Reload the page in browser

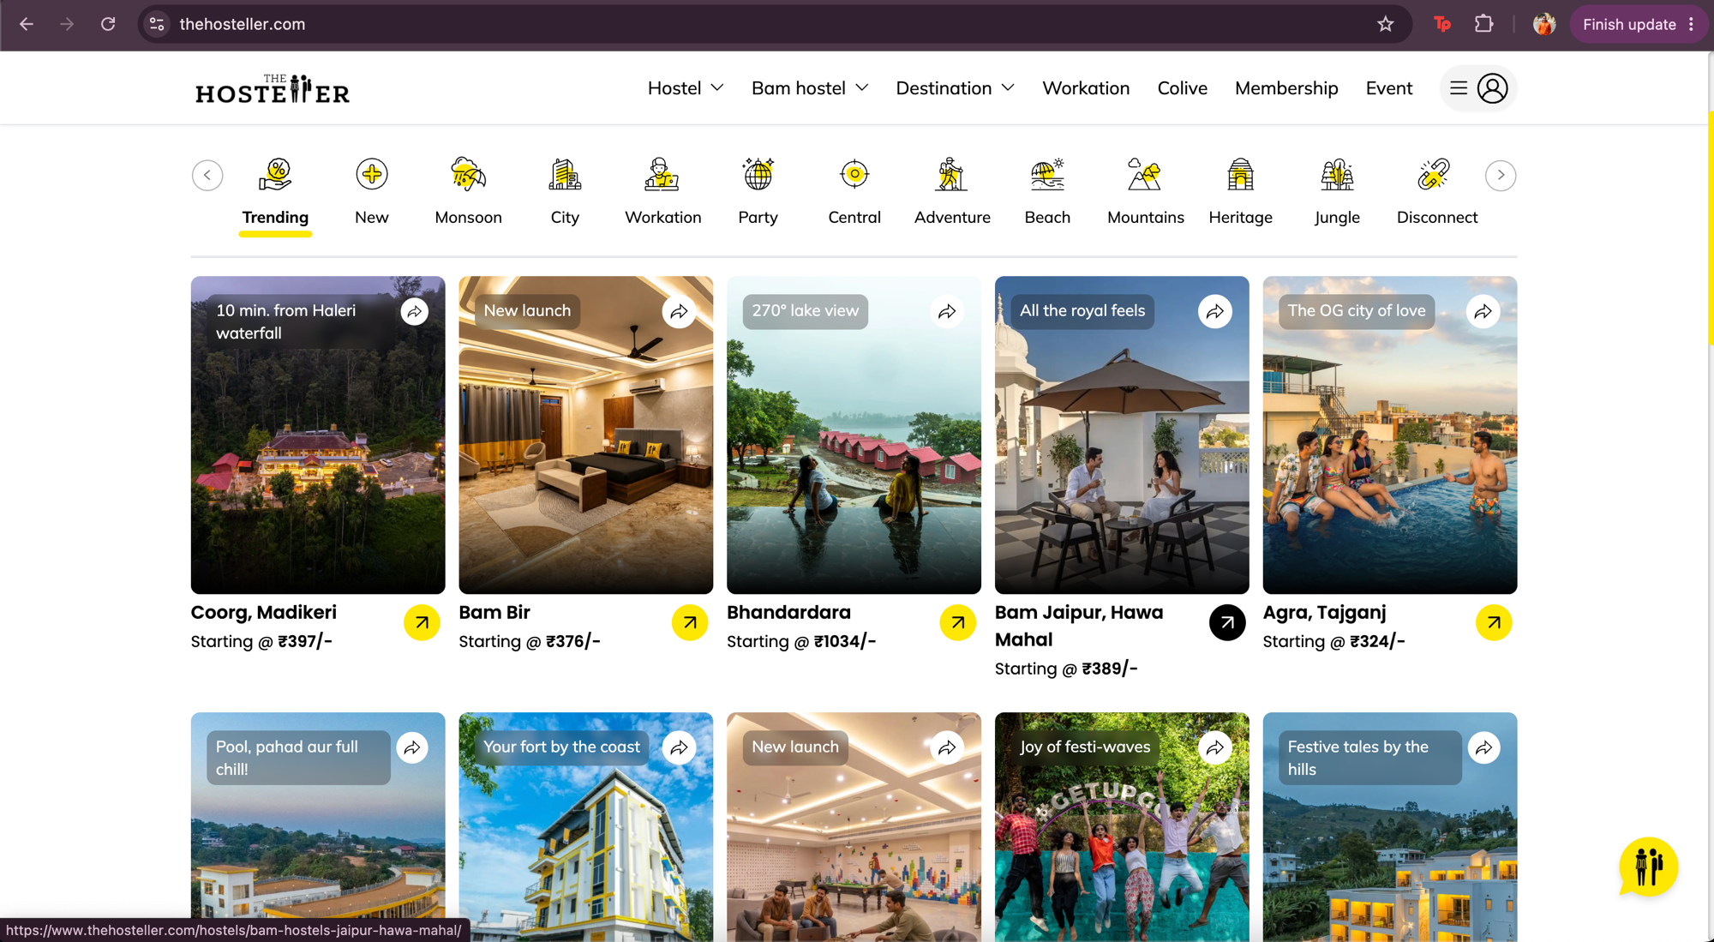tap(108, 24)
